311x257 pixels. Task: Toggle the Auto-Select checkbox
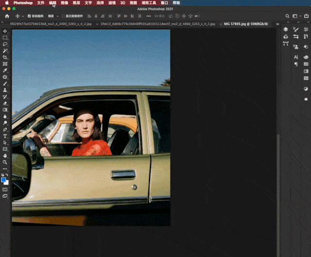tap(29, 16)
